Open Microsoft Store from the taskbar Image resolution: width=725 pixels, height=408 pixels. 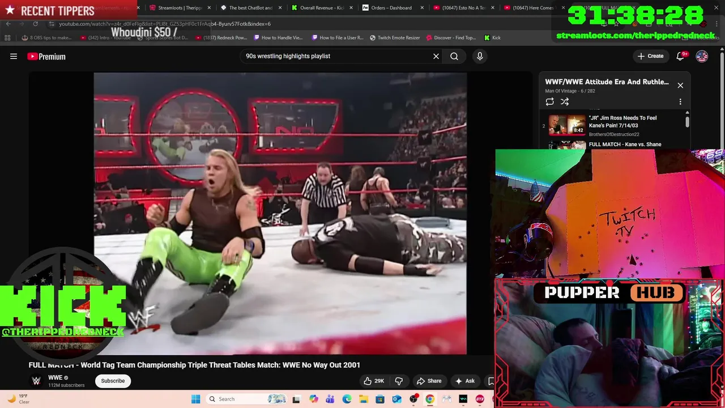(380, 399)
